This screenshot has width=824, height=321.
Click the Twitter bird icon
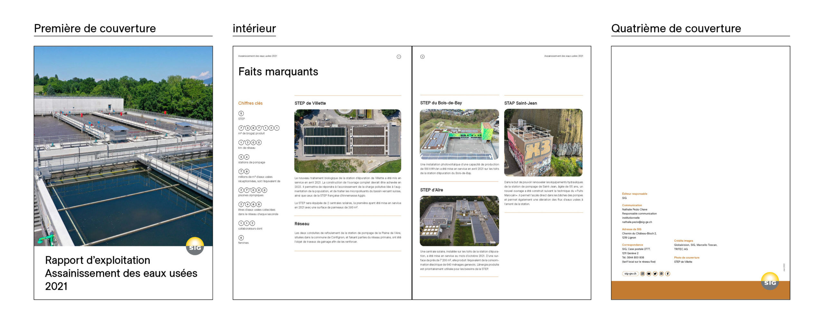tap(655, 274)
